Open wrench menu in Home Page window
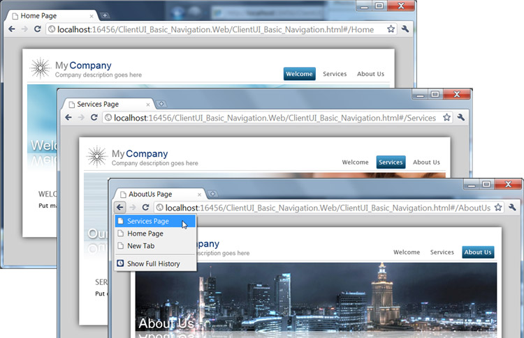This screenshot has width=524, height=338. (x=405, y=29)
